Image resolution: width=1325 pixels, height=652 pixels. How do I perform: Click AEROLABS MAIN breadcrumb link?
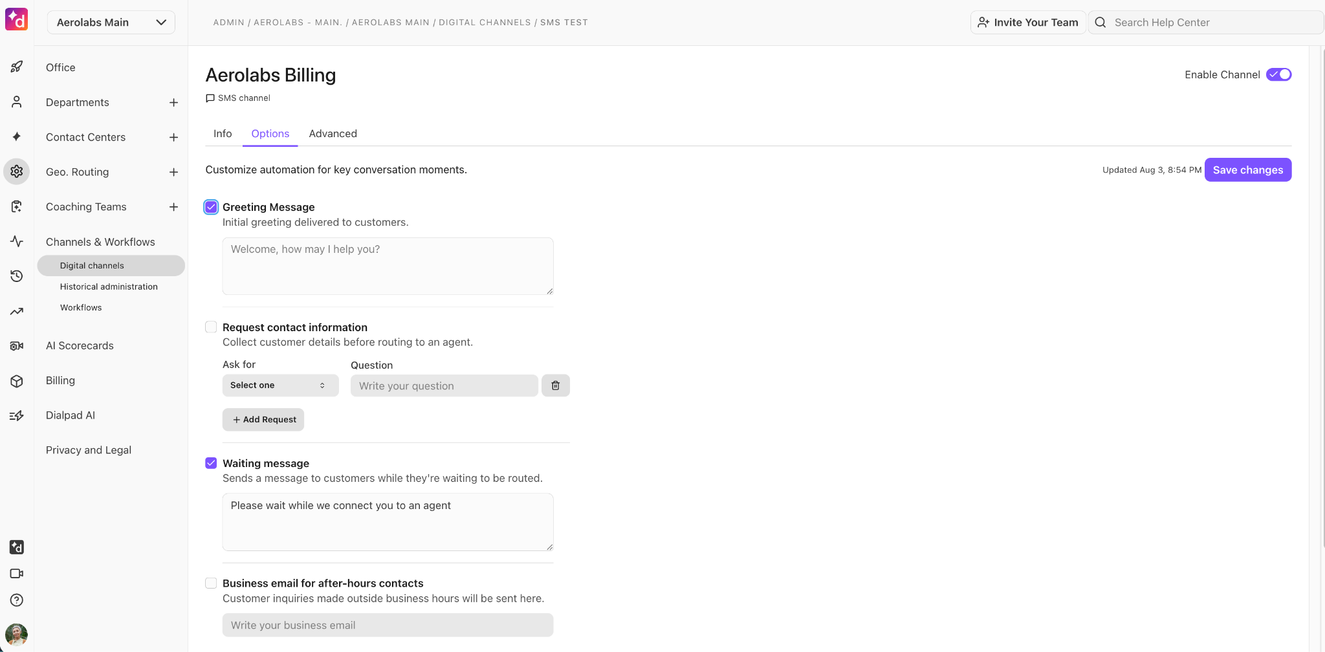click(391, 23)
